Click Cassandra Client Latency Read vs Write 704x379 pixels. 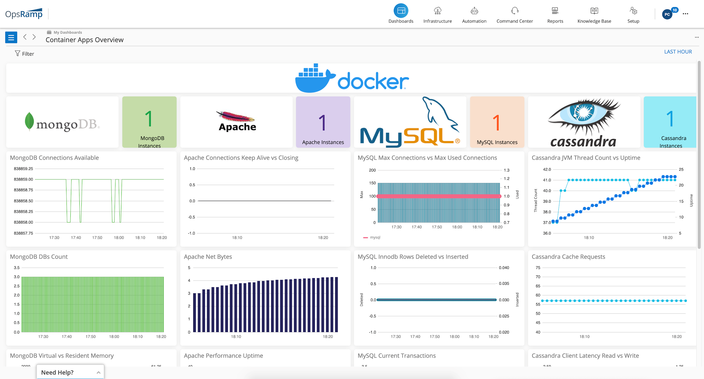585,356
